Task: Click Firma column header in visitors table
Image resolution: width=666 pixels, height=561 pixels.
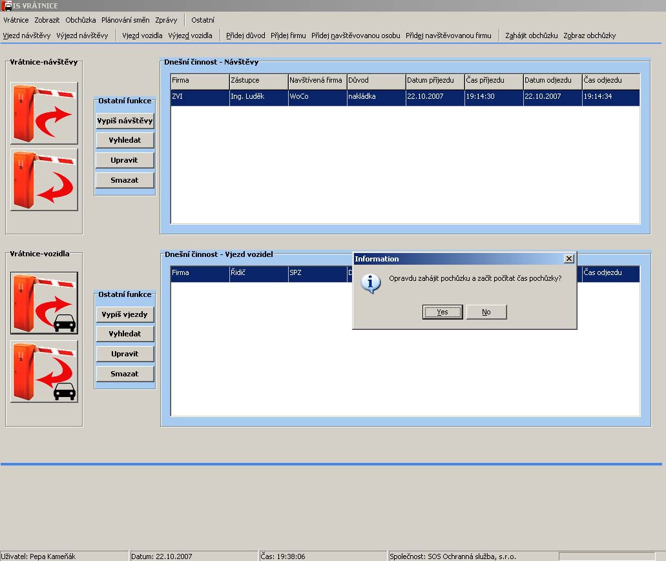Action: (x=200, y=81)
